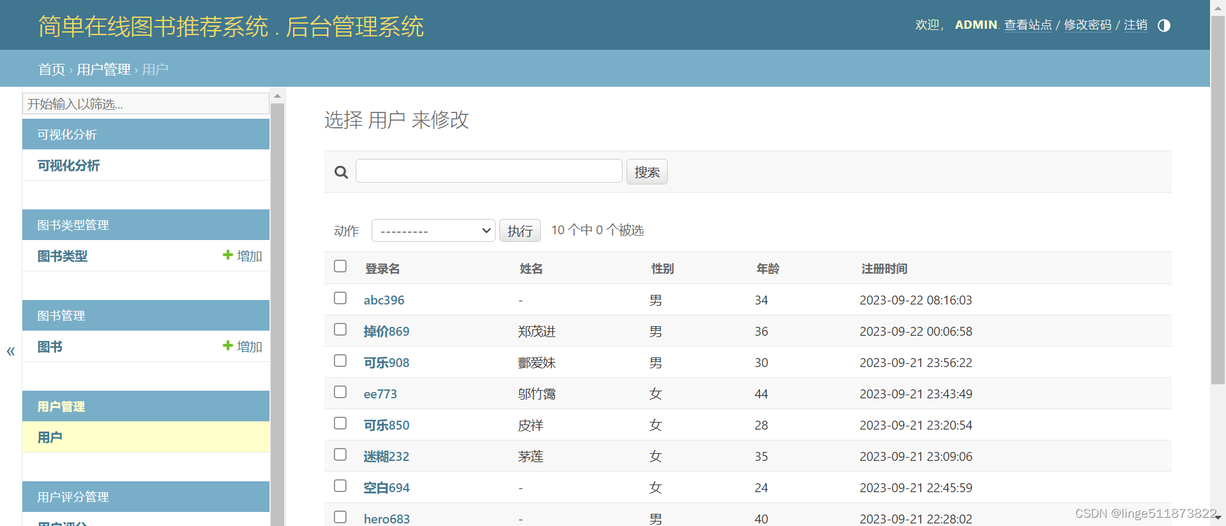Image resolution: width=1226 pixels, height=526 pixels.
Task: Click the 执行 button
Action: (x=520, y=230)
